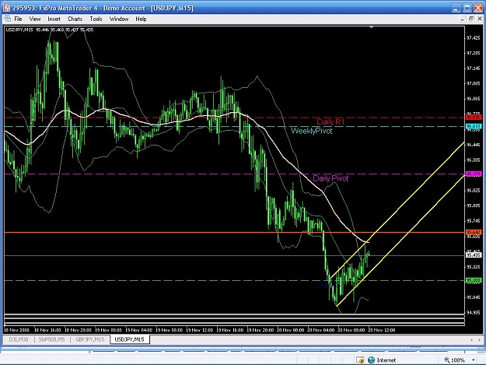Restore down the inner chart window
486x365 pixels.
tap(470, 19)
